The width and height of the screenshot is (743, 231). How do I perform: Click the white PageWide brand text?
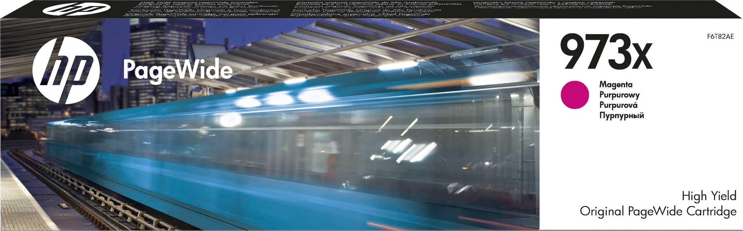point(178,70)
